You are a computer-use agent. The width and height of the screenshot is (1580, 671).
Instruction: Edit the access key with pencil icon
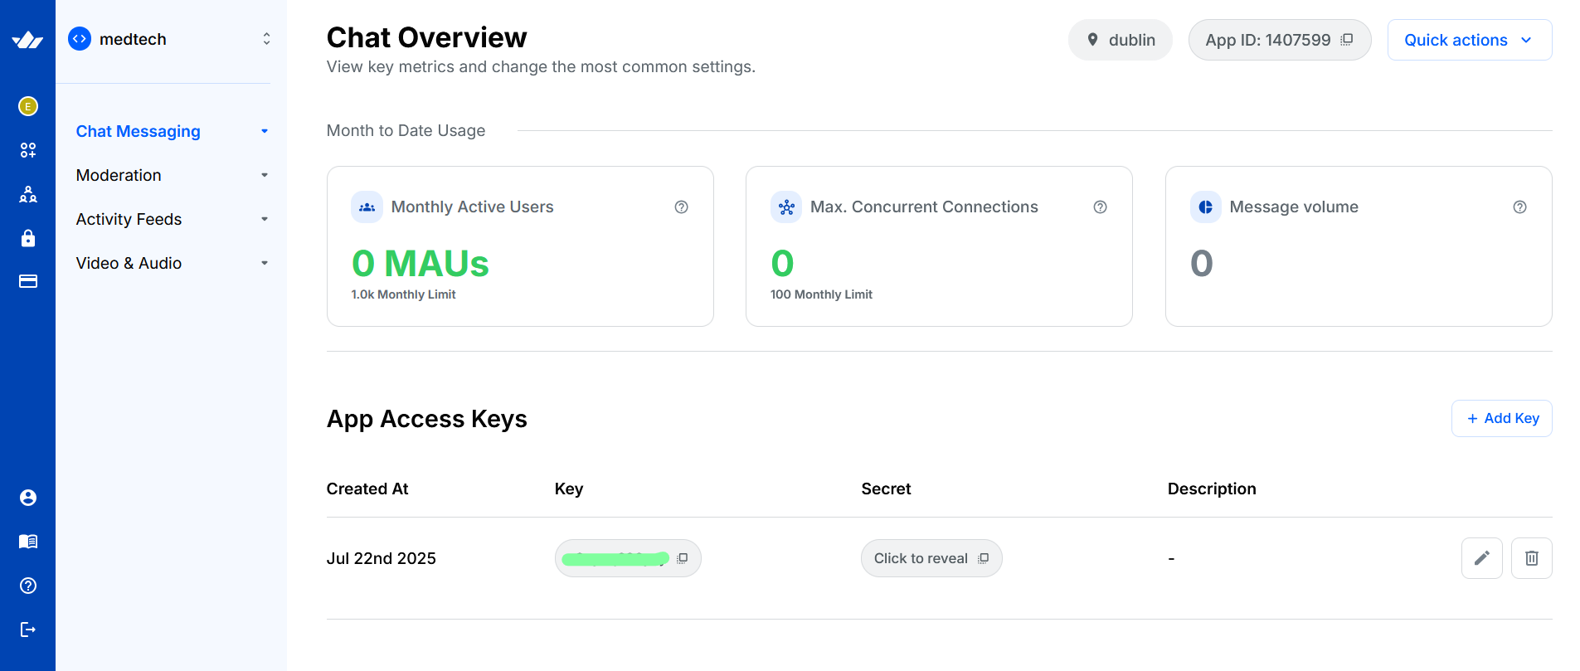pos(1481,558)
